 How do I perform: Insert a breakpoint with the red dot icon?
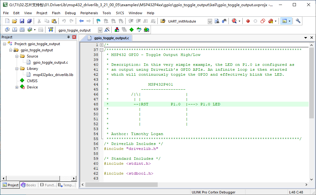tap(248, 21)
